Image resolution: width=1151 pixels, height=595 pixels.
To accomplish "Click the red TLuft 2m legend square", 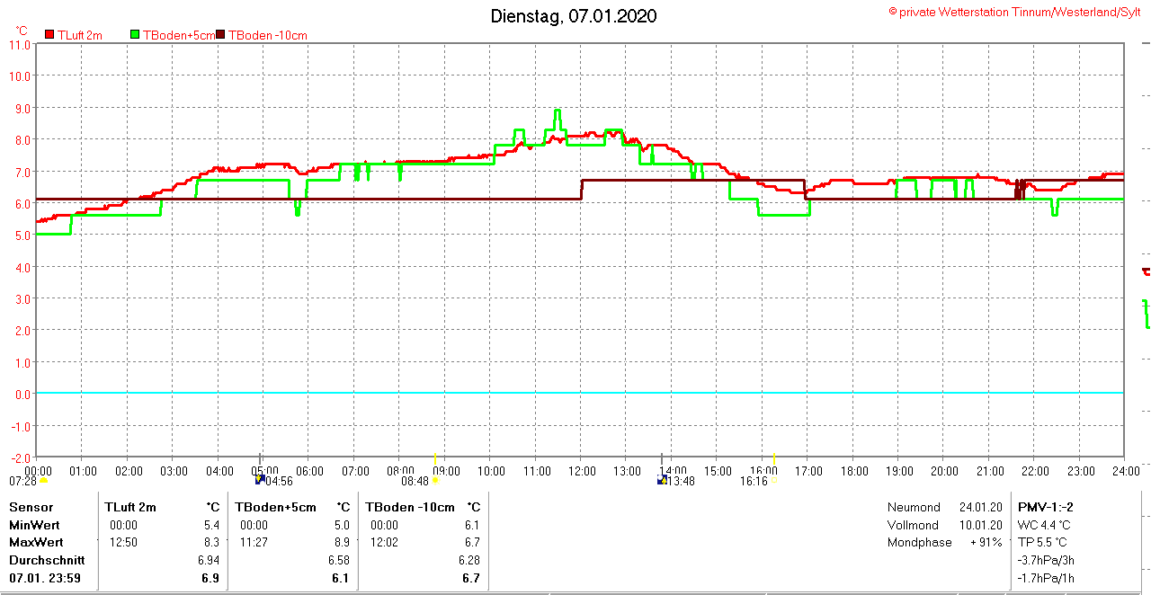I will (49, 35).
